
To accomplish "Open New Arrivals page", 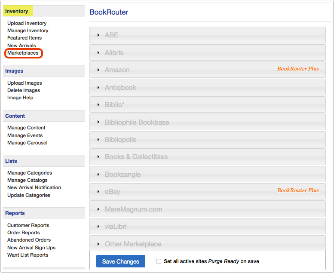I will [21, 46].
